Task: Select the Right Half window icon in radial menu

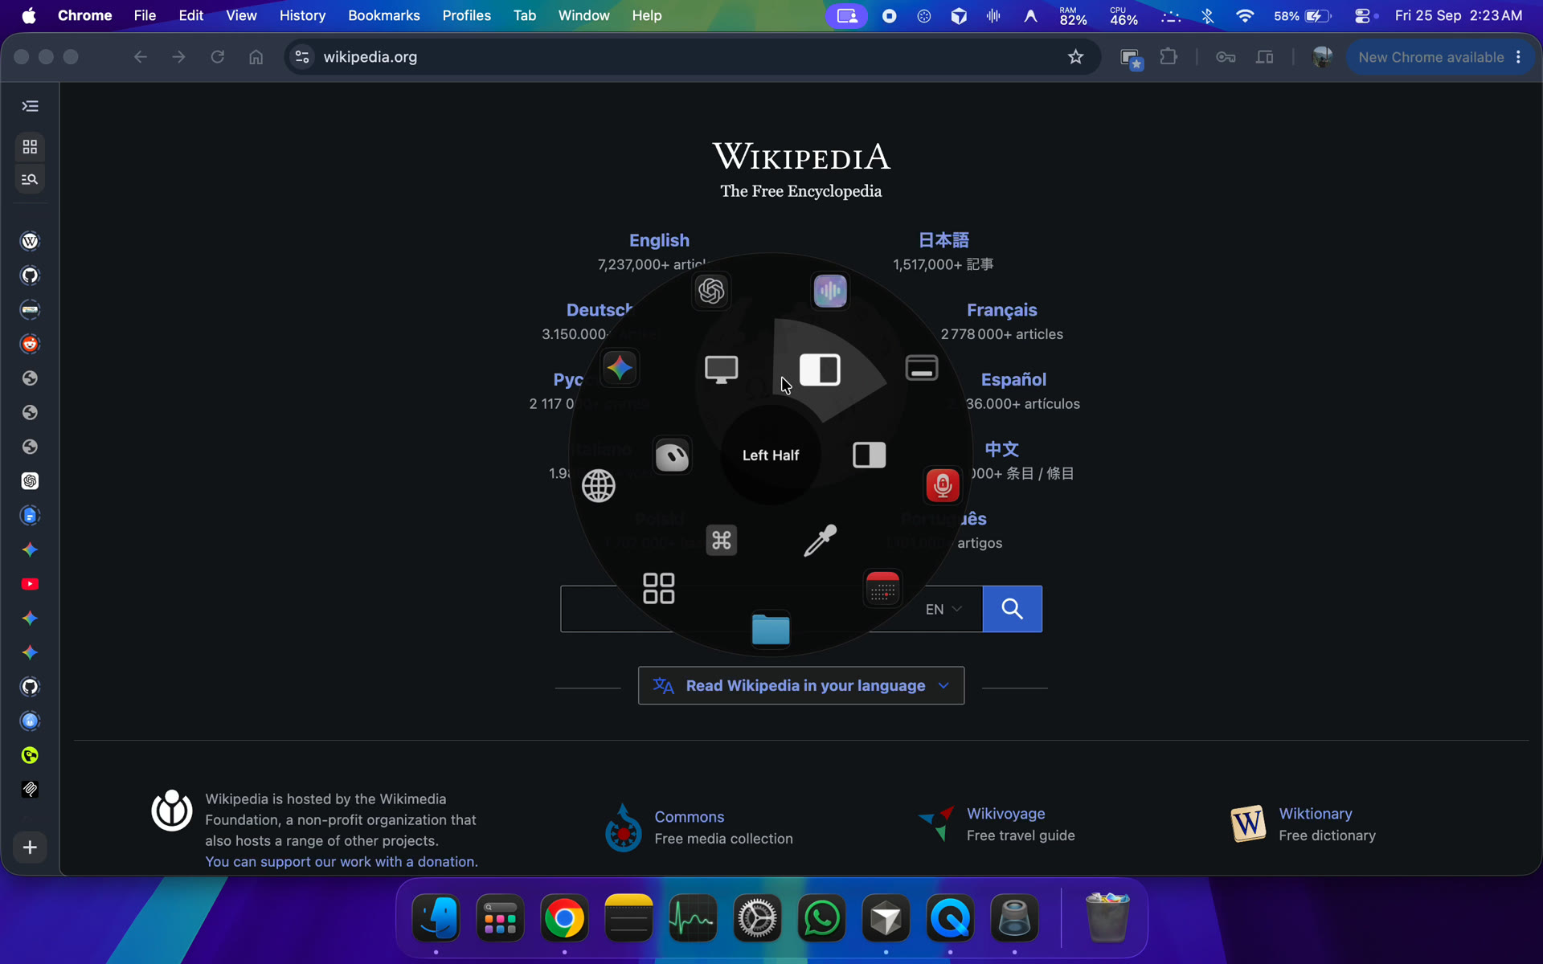Action: pyautogui.click(x=869, y=455)
